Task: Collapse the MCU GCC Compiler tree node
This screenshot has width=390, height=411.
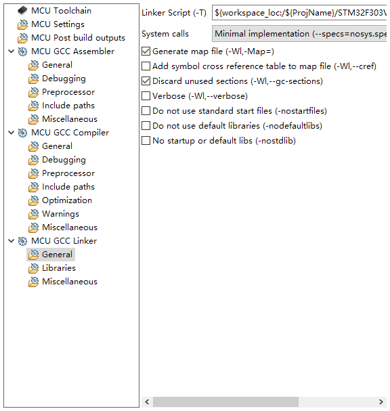Action: point(11,133)
